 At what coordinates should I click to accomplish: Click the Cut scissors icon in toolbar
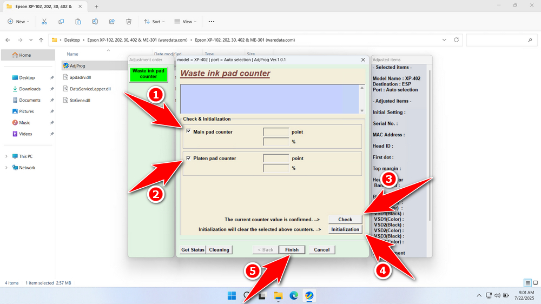pos(44,22)
